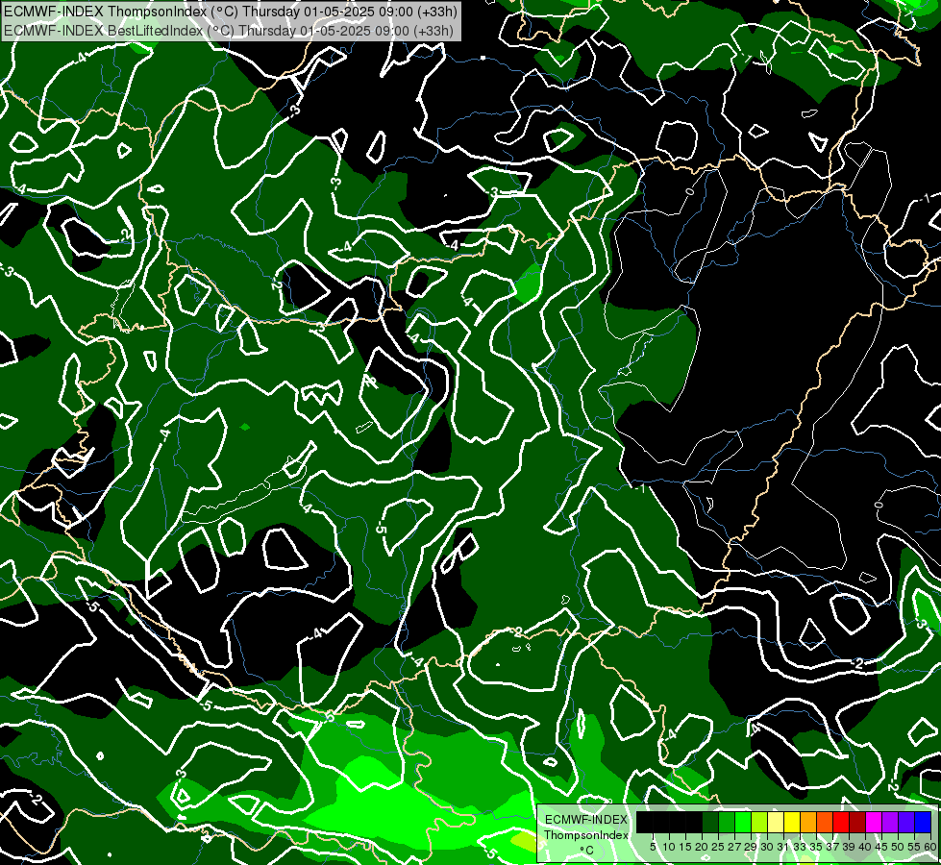This screenshot has width=941, height=865.
Task: Select the magenta 40–45 legend swatch
Action: click(x=874, y=822)
